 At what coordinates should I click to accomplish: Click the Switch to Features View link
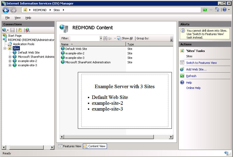point(201,63)
